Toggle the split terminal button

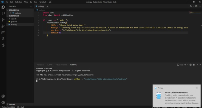pos(190,65)
